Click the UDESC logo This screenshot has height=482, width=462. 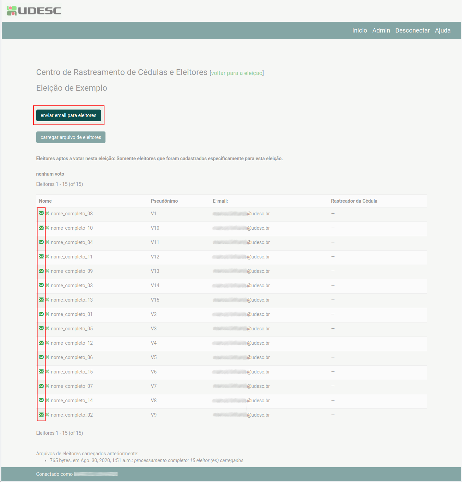click(x=34, y=11)
